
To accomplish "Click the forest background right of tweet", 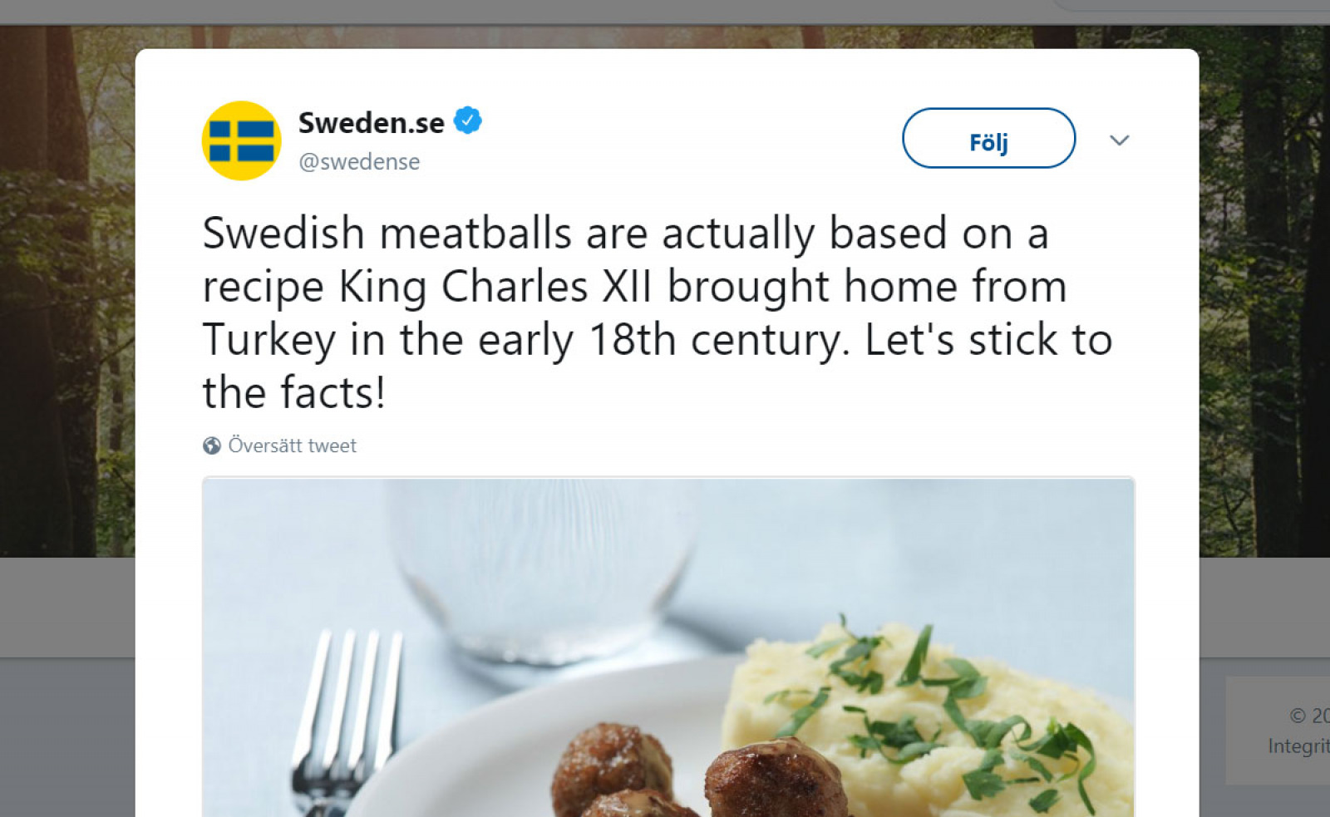I will (1264, 291).
